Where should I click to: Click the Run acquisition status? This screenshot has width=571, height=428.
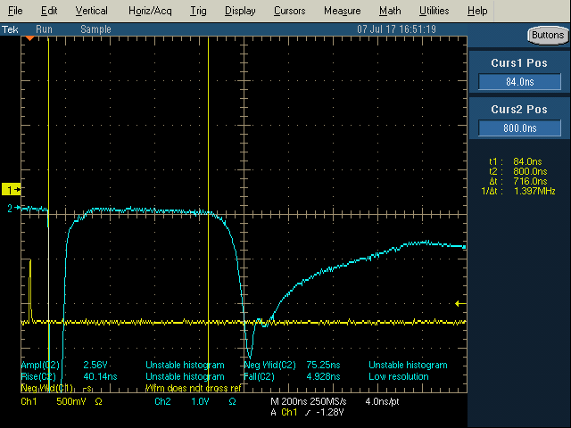44,29
